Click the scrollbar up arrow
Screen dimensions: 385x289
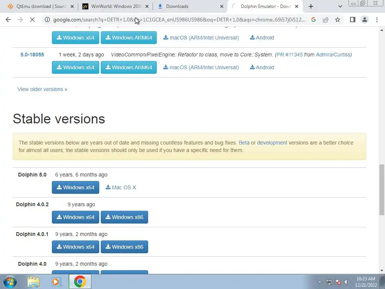point(382,30)
